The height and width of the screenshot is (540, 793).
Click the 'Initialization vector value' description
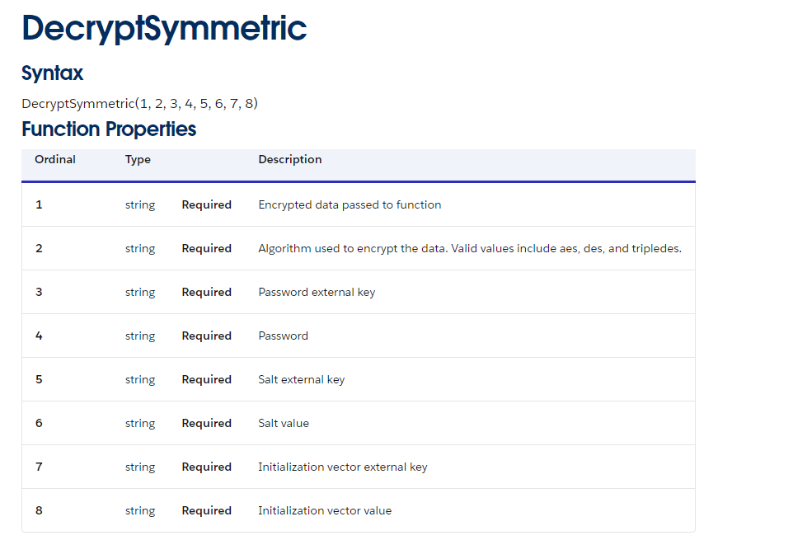coord(325,510)
